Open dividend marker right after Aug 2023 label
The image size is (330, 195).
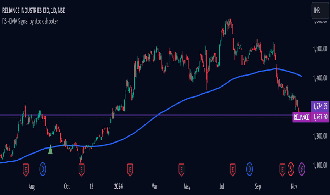(x=43, y=169)
